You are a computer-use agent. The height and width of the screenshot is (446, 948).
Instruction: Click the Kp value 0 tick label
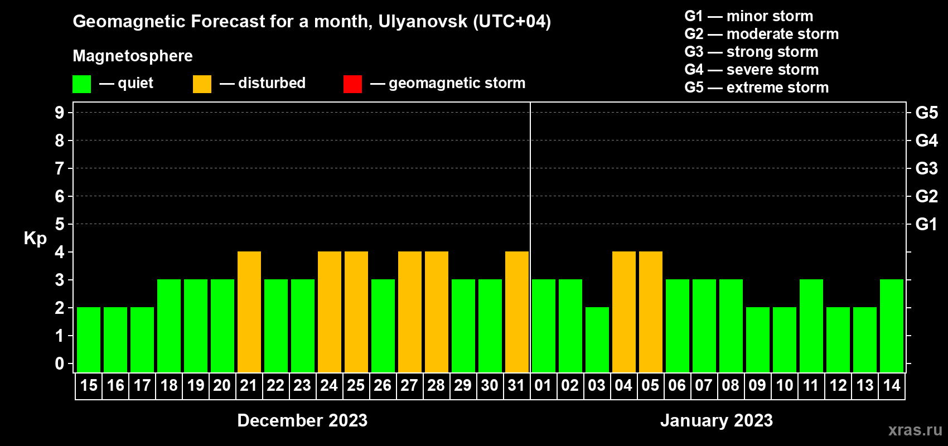(60, 363)
